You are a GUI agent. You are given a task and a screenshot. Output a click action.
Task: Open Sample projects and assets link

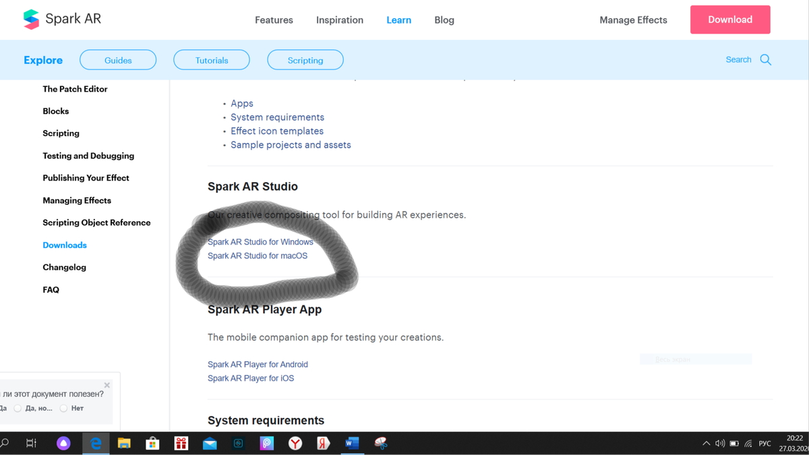(291, 145)
